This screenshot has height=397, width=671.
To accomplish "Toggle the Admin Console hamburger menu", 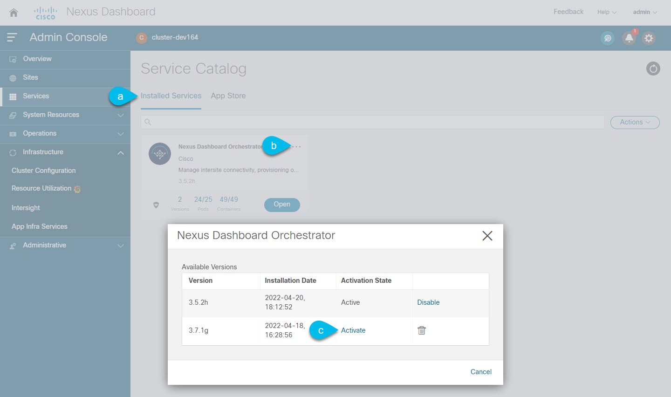I will 12,37.
